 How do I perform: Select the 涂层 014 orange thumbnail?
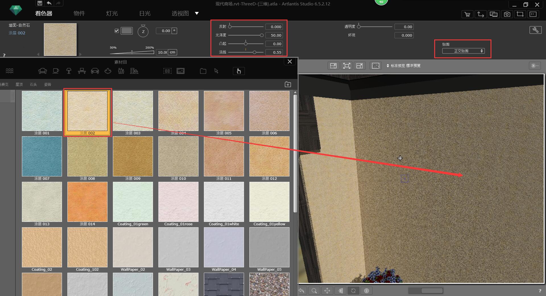87,202
